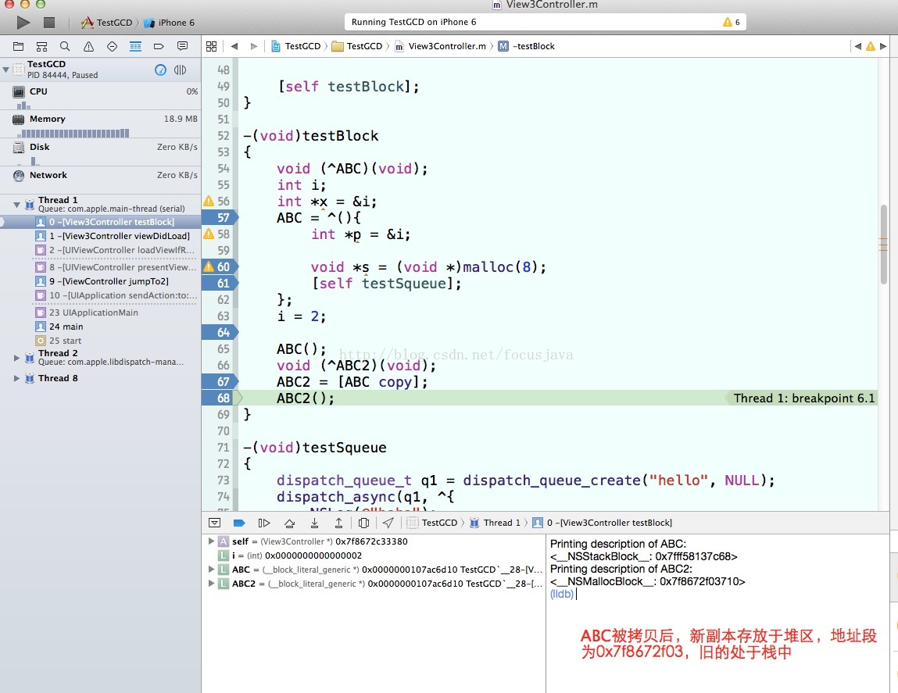Click the warning icon on line 56
This screenshot has width=898, height=693.
tap(209, 201)
